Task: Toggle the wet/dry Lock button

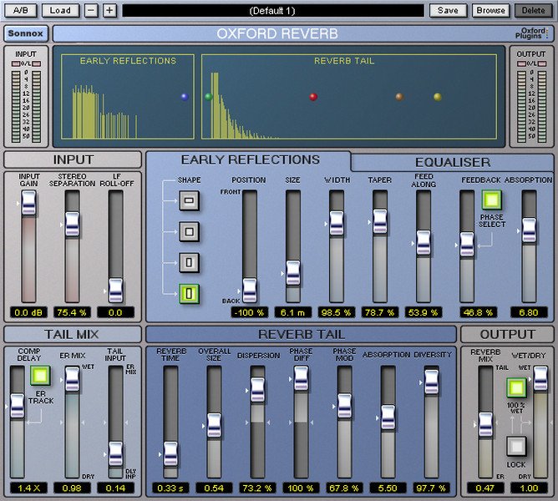Action: coord(515,446)
